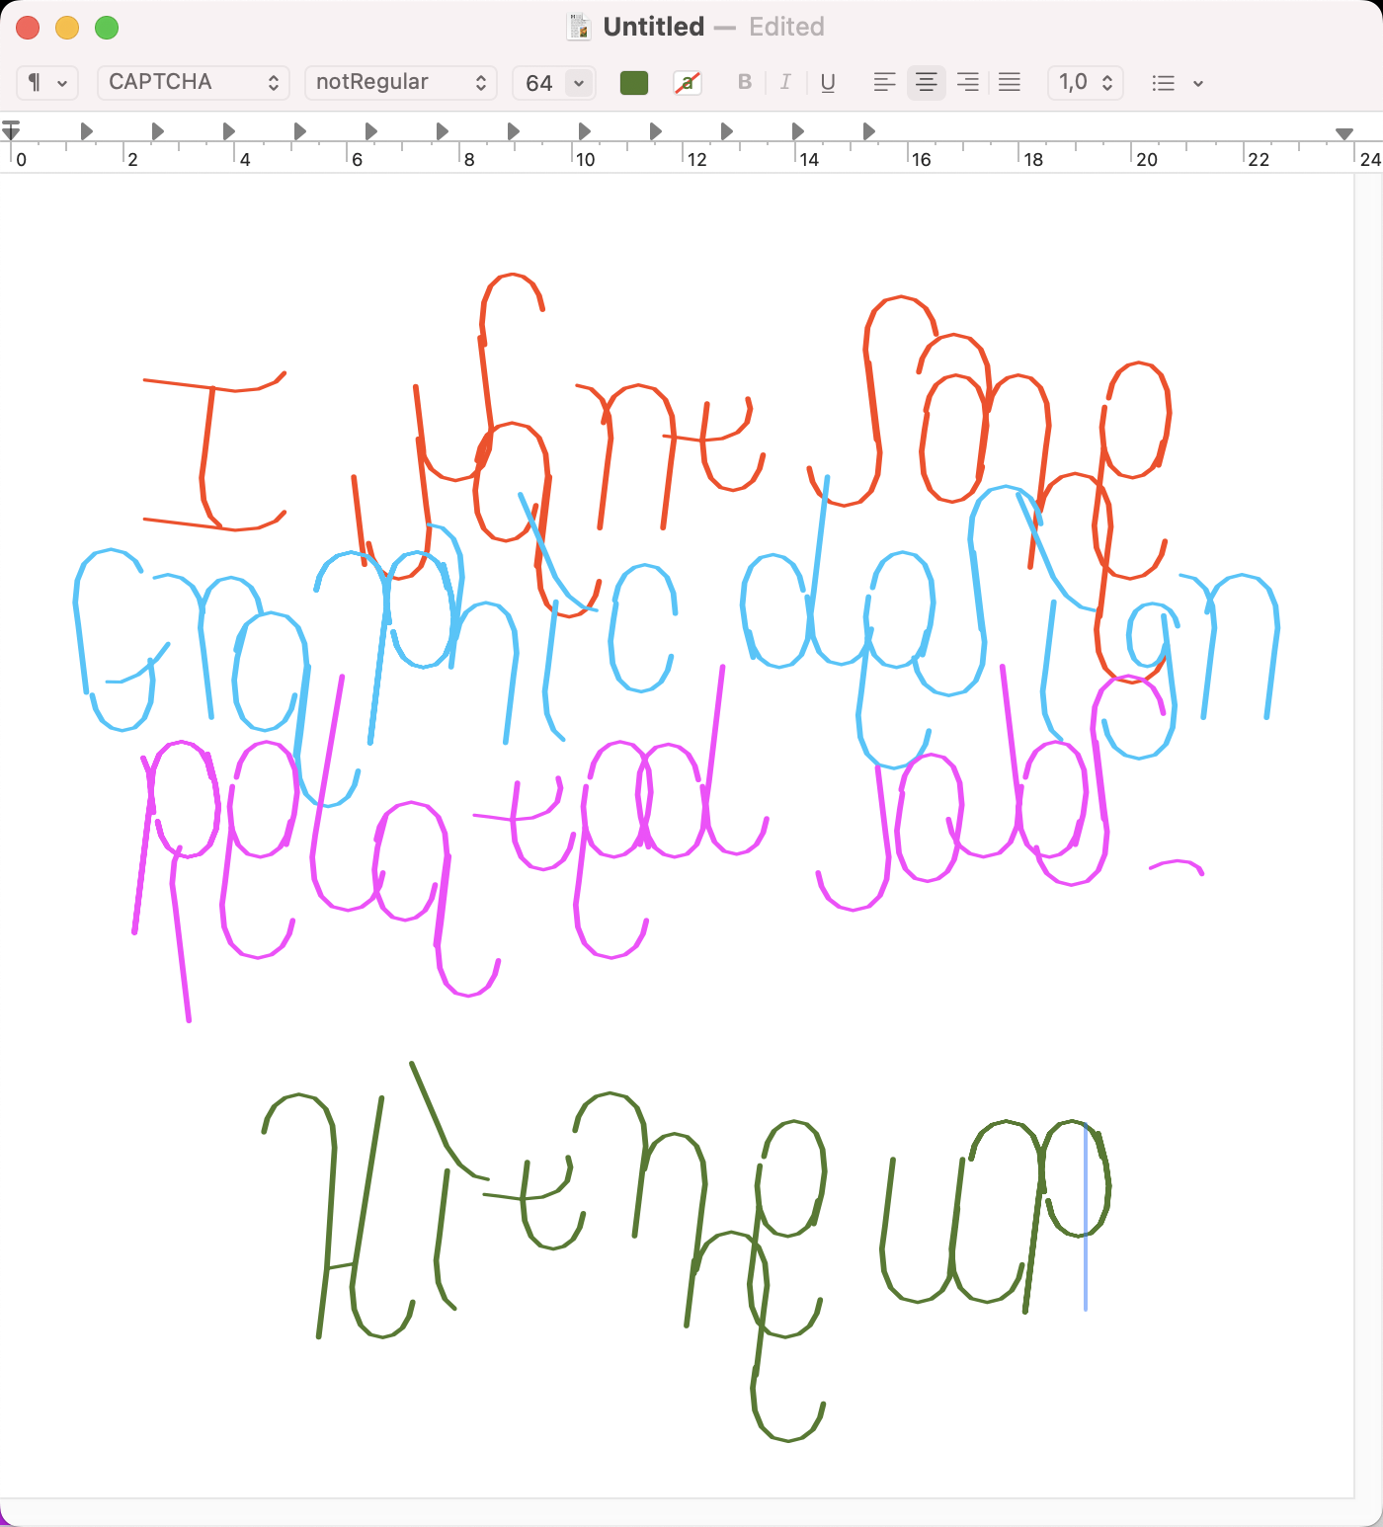Click the paragraph styles icon
This screenshot has height=1527, width=1383.
point(46,83)
